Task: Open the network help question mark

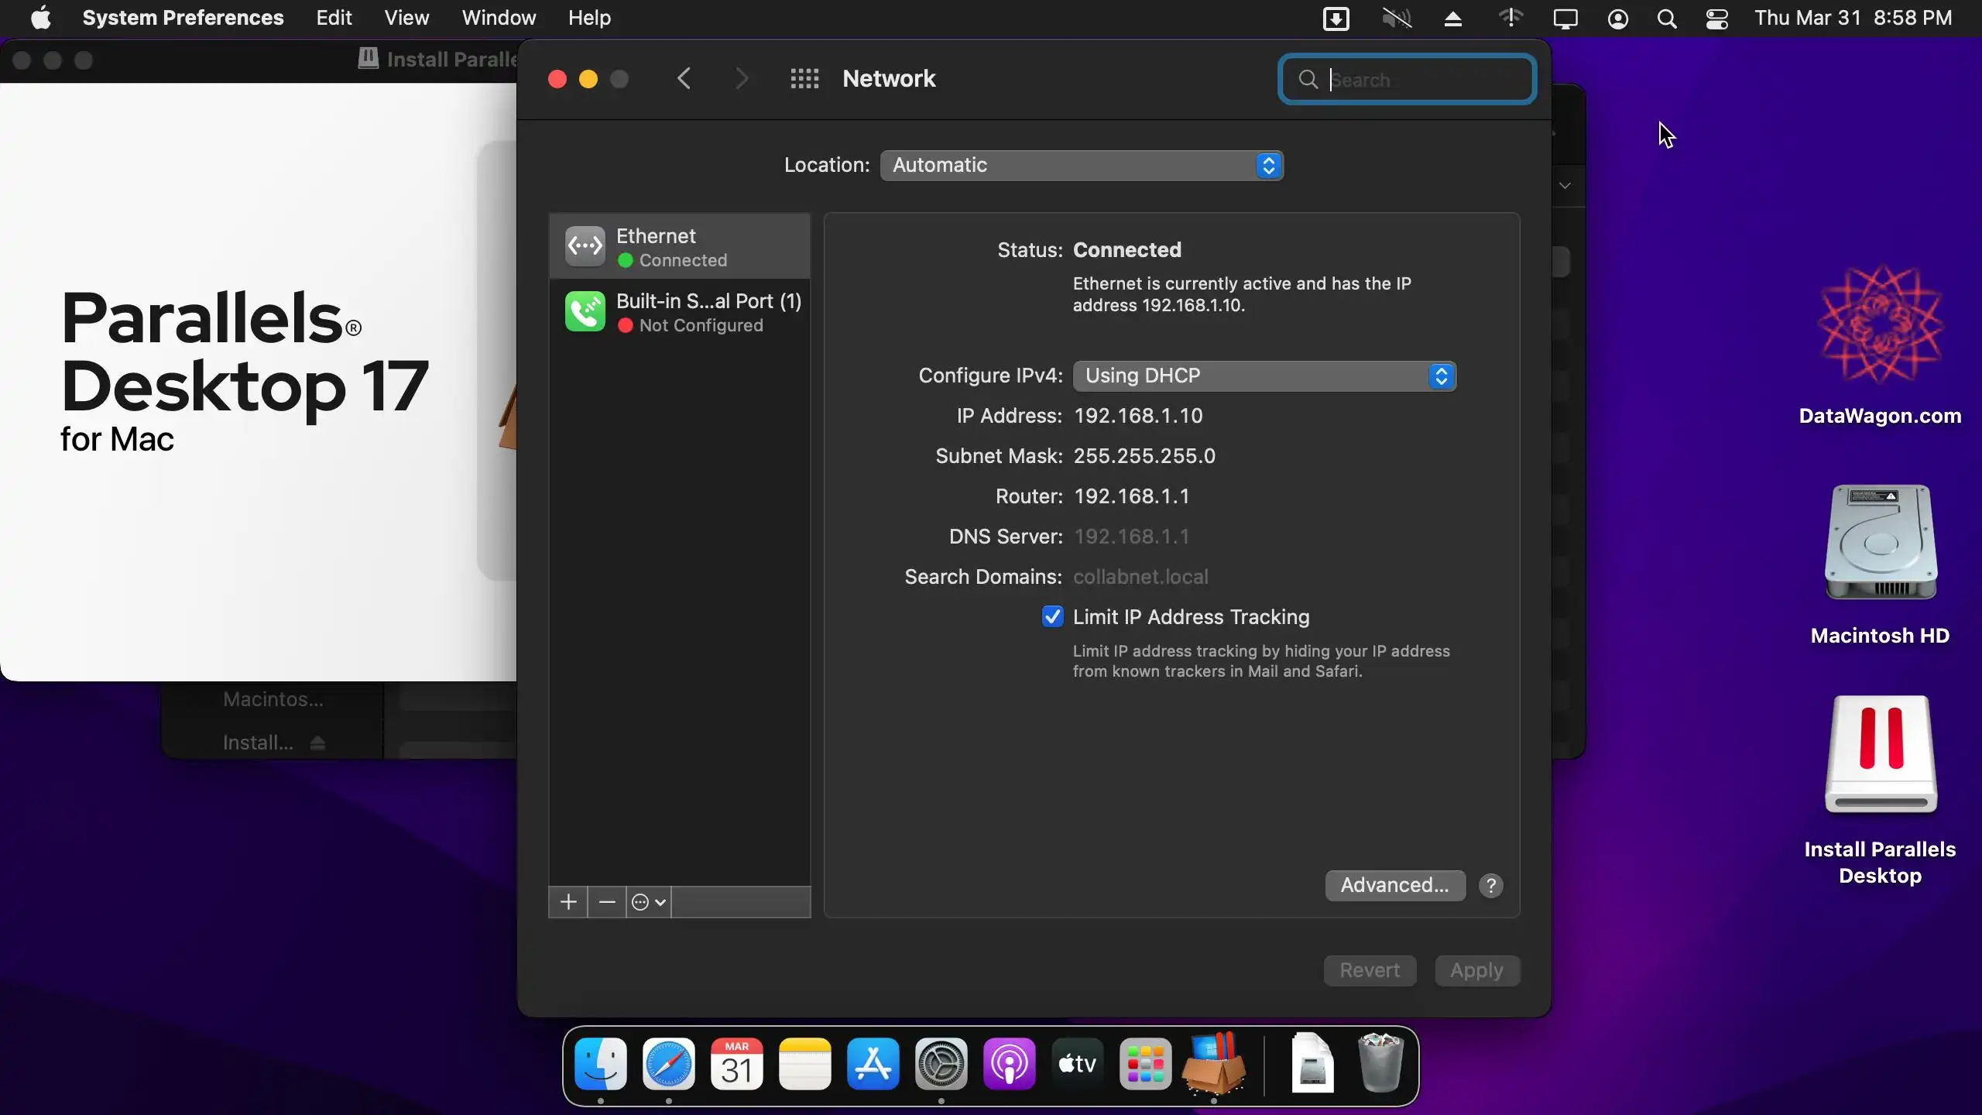Action: [x=1490, y=886]
